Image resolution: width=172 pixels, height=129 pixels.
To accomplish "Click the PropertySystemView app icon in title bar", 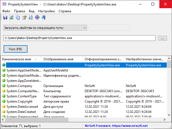I will [x=4, y=4].
